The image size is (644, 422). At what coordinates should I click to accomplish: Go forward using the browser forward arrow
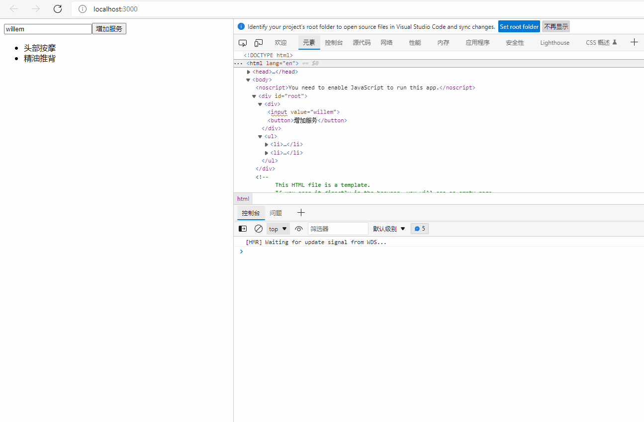[x=36, y=9]
